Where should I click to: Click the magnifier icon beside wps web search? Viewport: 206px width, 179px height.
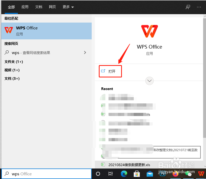coord(7,52)
